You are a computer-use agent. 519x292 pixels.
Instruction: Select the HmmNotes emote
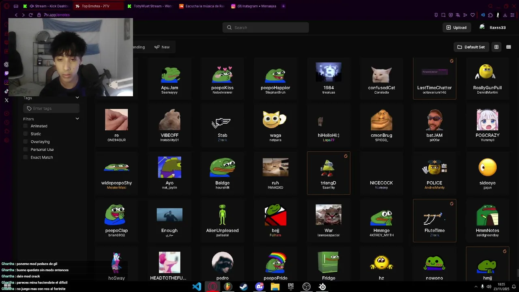pos(487,221)
